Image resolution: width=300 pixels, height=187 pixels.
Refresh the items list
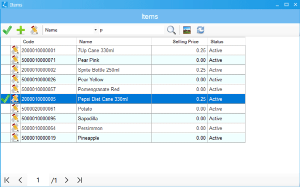(200, 30)
